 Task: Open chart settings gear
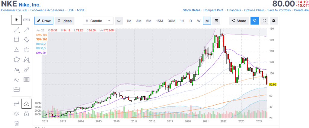274,21
